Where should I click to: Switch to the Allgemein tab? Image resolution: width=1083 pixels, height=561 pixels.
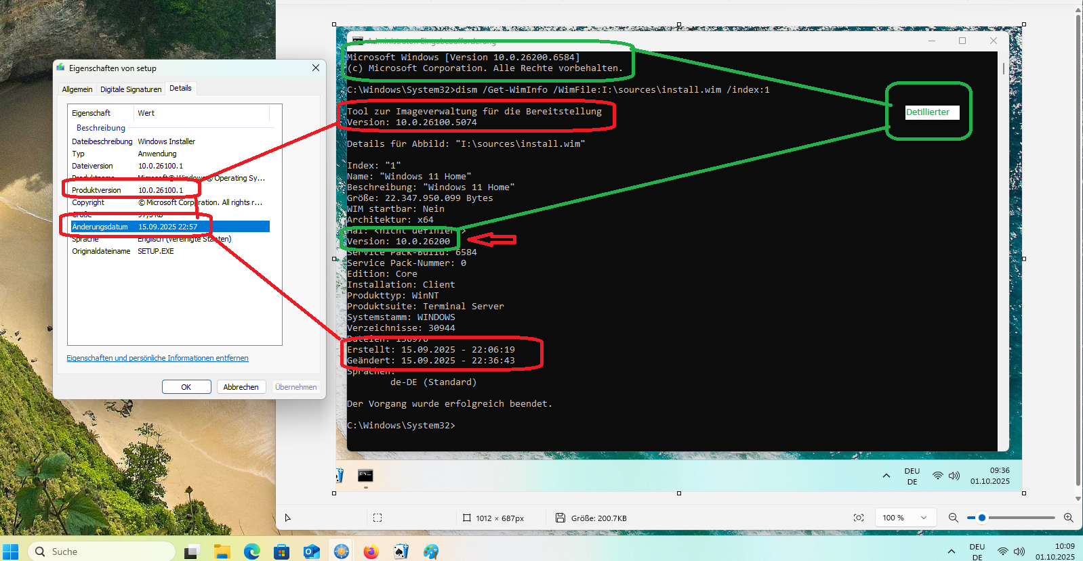pos(77,89)
